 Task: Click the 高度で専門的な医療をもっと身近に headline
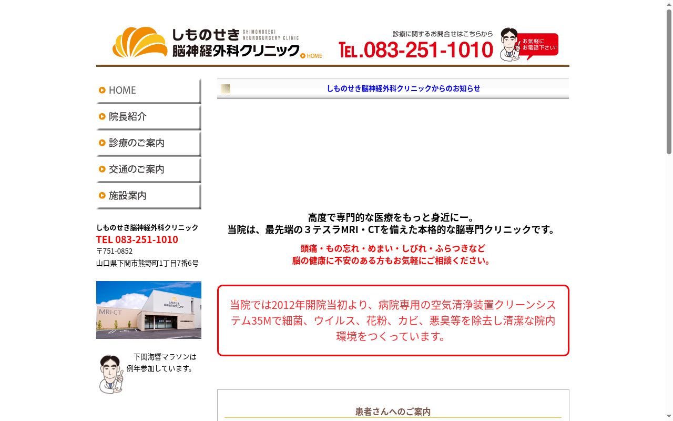coord(391,217)
